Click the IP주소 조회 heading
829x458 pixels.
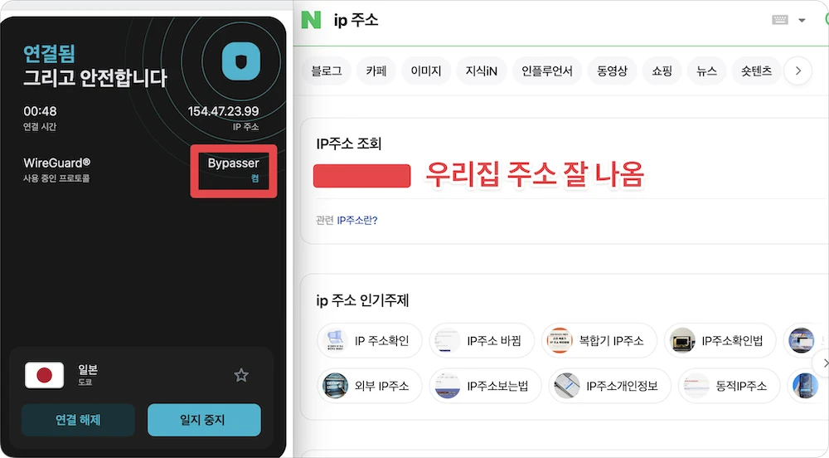tap(349, 144)
